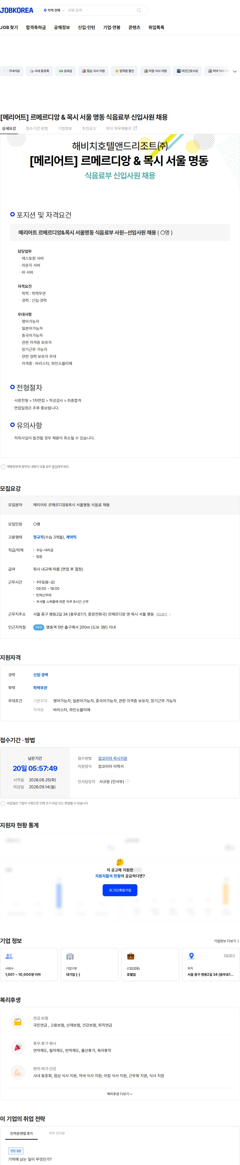Viewport: 240px width, 1165px height.
Task: Open the 지역 전체 region dropdown
Action: tap(54, 10)
